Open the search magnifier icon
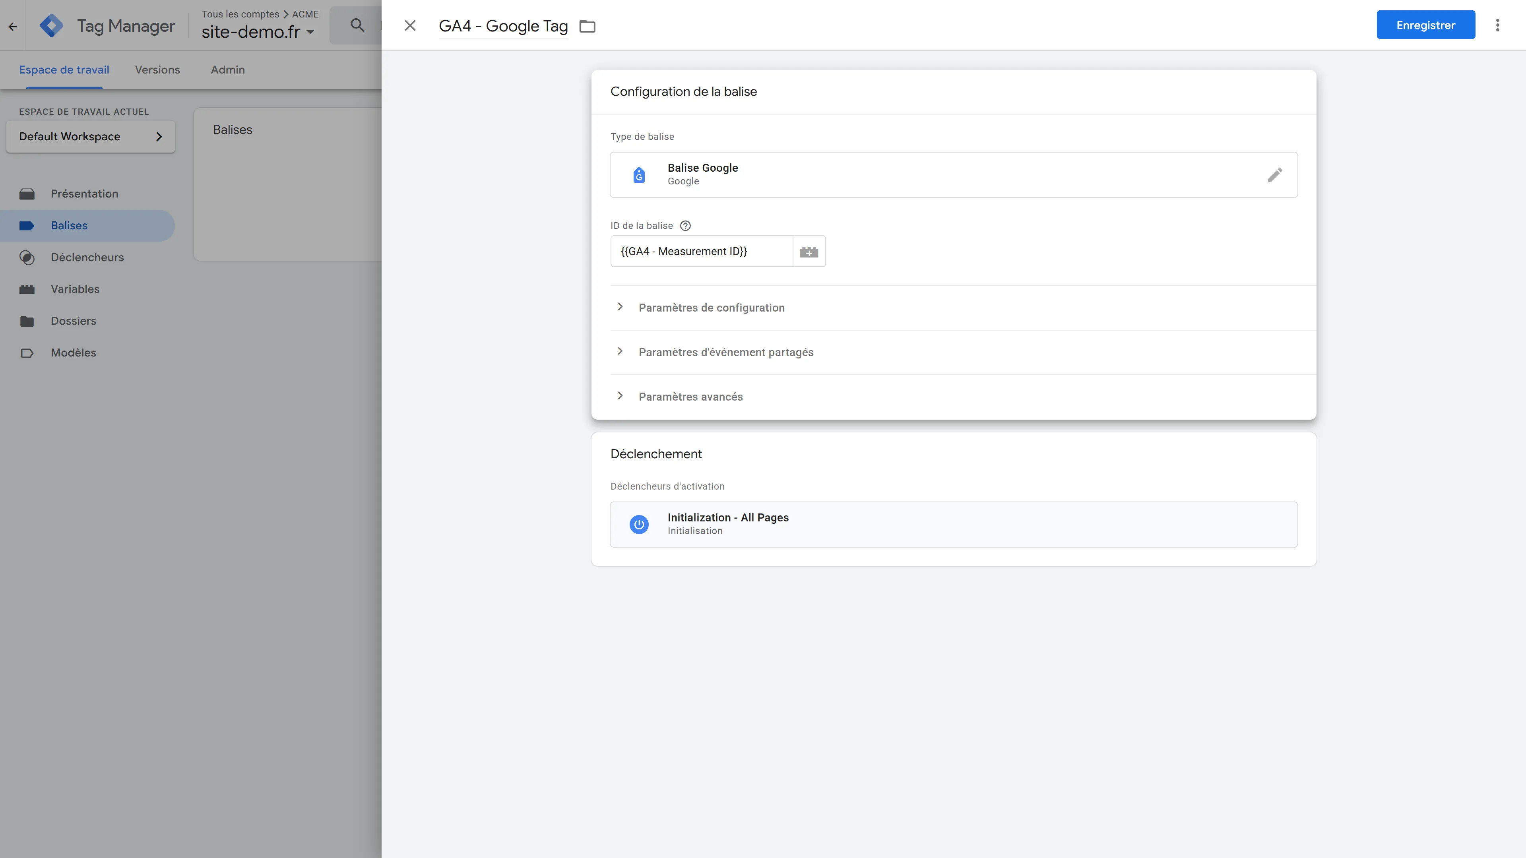The width and height of the screenshot is (1526, 858). pos(357,25)
